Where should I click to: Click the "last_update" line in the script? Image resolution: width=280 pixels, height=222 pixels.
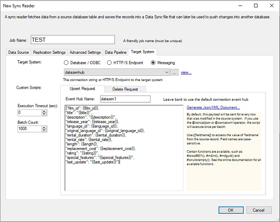(x=93, y=162)
